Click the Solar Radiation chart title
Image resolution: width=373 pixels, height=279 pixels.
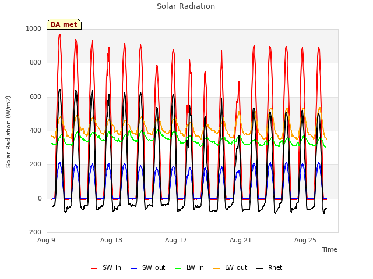(186, 6)
